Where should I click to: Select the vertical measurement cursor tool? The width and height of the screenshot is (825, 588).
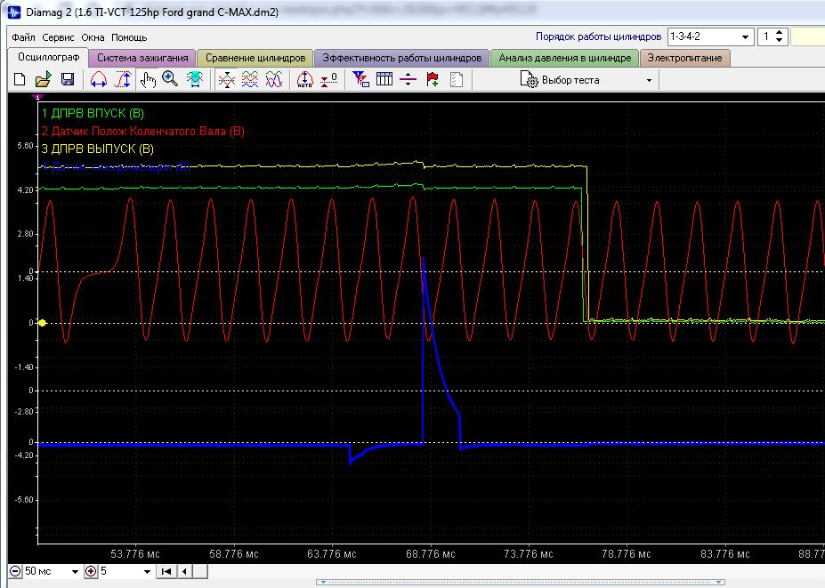pyautogui.click(x=123, y=79)
